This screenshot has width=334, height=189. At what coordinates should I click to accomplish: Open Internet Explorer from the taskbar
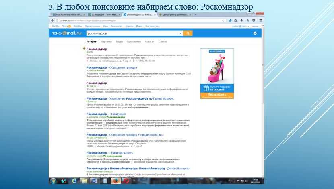click(74, 181)
